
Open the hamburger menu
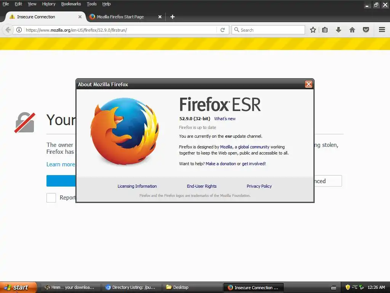(382, 30)
